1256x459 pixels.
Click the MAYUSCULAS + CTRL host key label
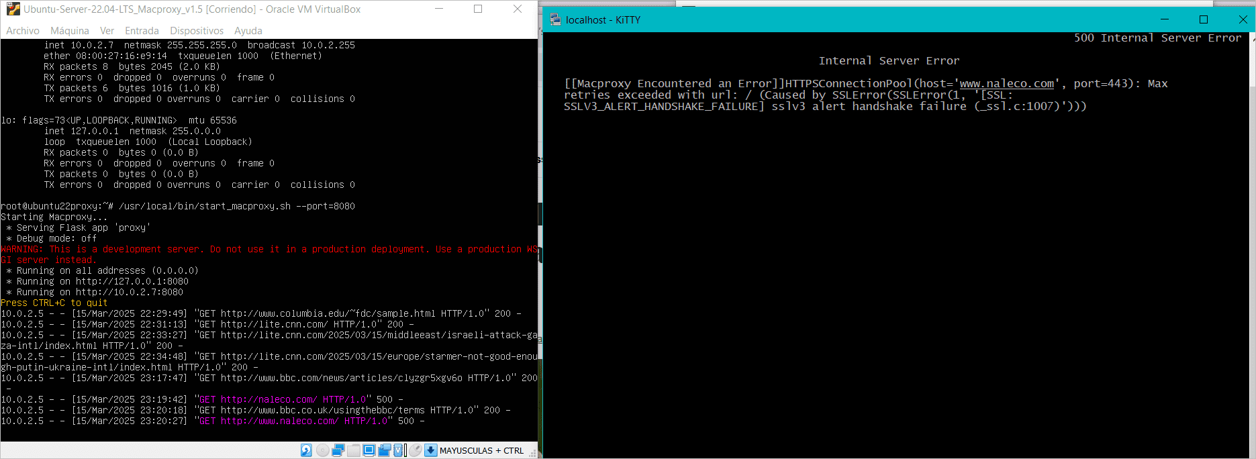[481, 451]
